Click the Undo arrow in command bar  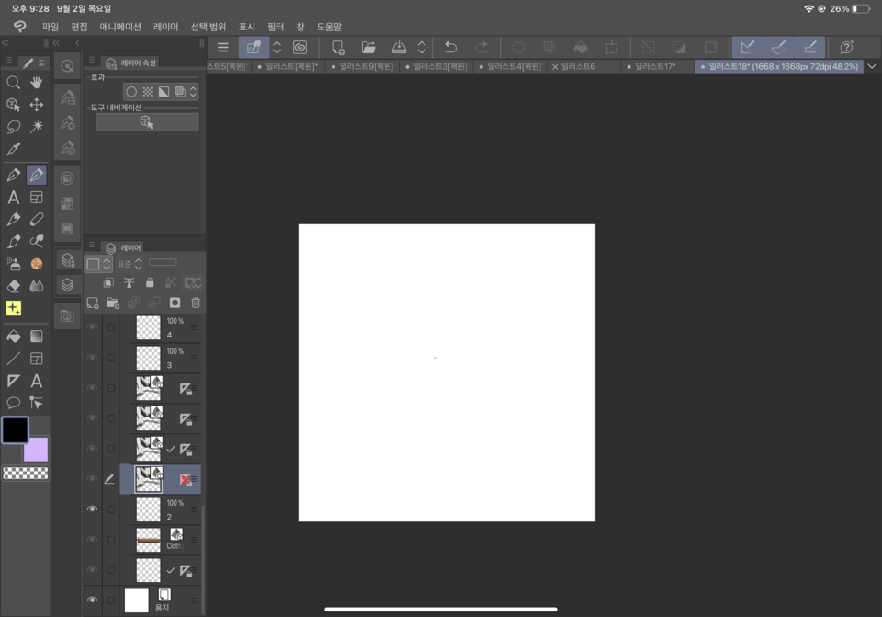click(450, 47)
